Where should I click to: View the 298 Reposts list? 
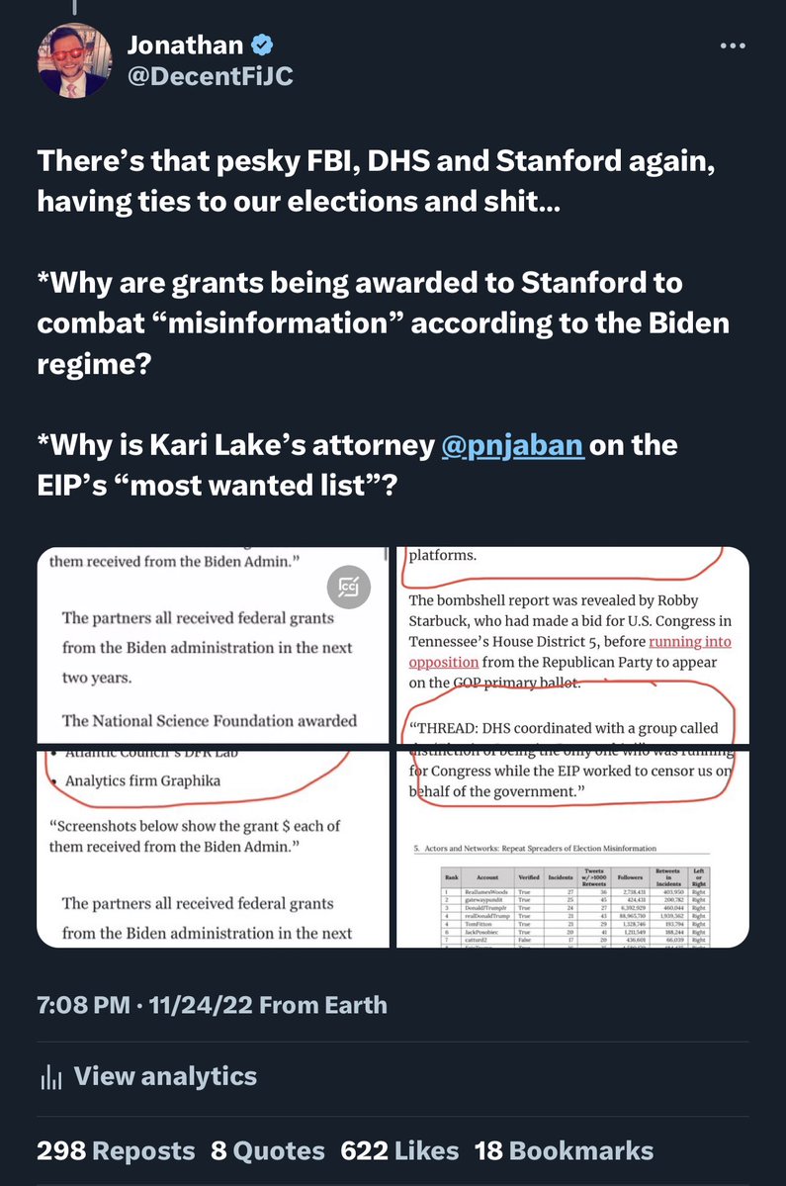116,1150
